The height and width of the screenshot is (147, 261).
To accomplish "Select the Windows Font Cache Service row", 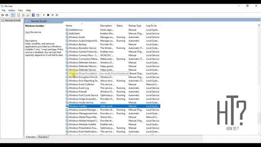I will point(113,95).
